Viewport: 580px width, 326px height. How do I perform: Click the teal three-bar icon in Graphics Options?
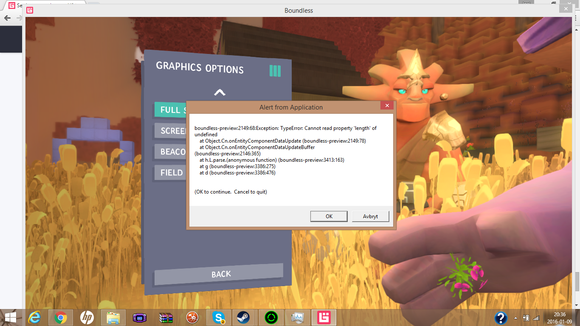point(275,70)
